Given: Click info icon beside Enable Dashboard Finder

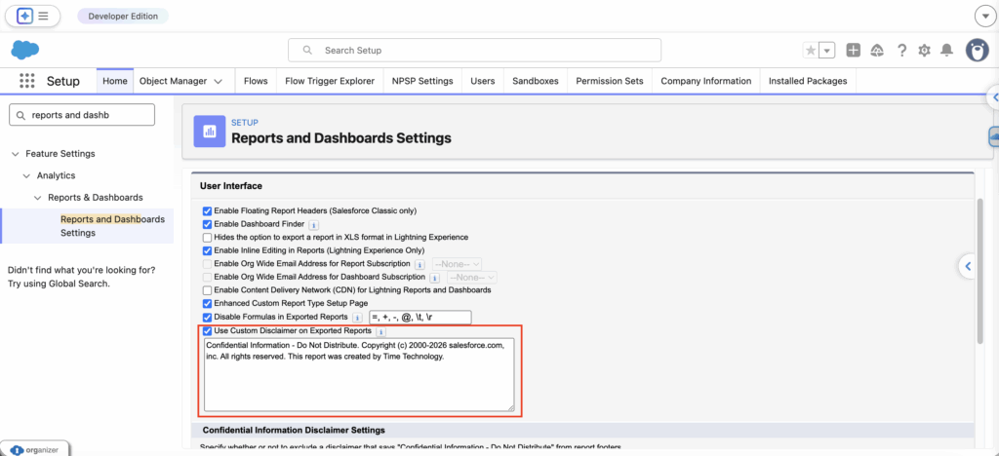Looking at the screenshot, I should [314, 224].
